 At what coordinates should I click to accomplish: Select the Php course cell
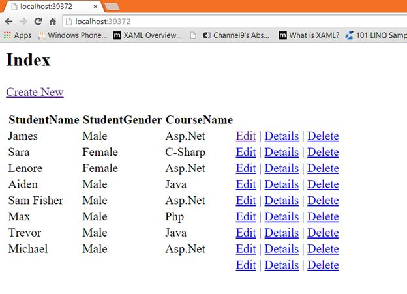coord(174,216)
